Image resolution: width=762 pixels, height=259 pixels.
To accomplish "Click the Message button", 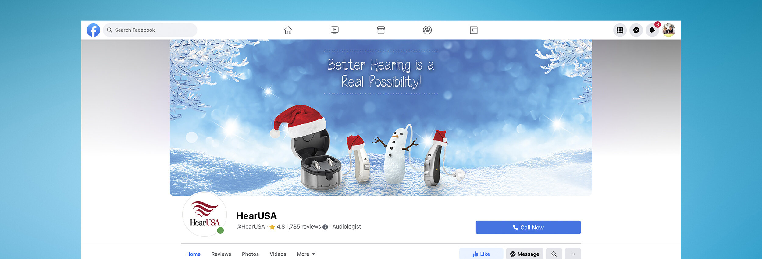I will point(525,254).
